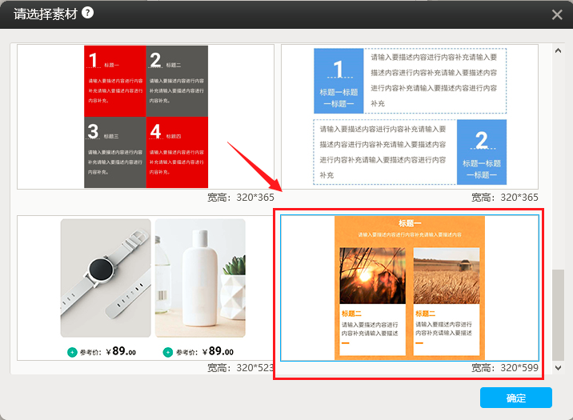Viewport: 573px width, 420px height.
Task: Click green plus icon under watch
Action: pyautogui.click(x=73, y=352)
